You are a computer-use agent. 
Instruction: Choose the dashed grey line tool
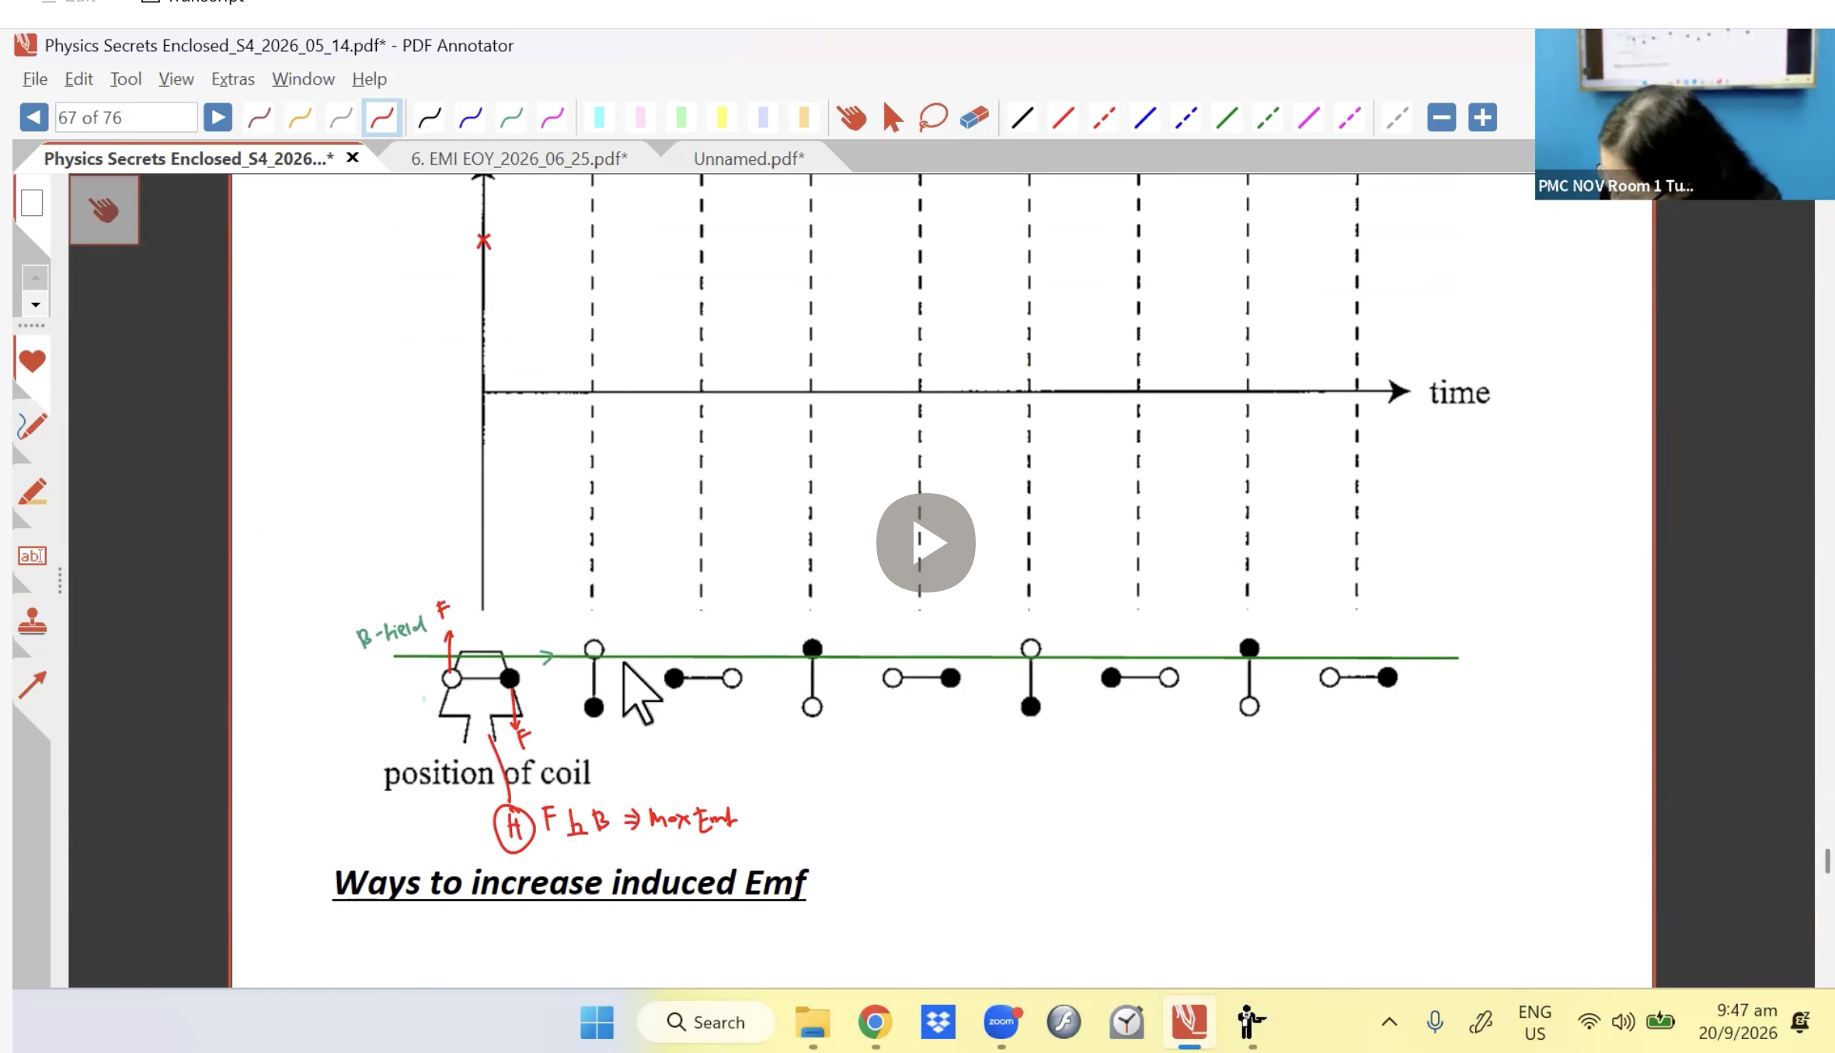[1397, 117]
